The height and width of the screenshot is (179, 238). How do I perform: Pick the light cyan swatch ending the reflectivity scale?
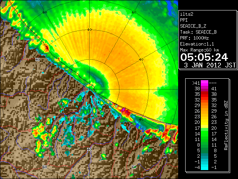pos(205,167)
